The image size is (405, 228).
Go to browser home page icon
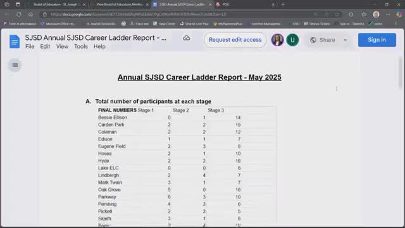coord(30,14)
